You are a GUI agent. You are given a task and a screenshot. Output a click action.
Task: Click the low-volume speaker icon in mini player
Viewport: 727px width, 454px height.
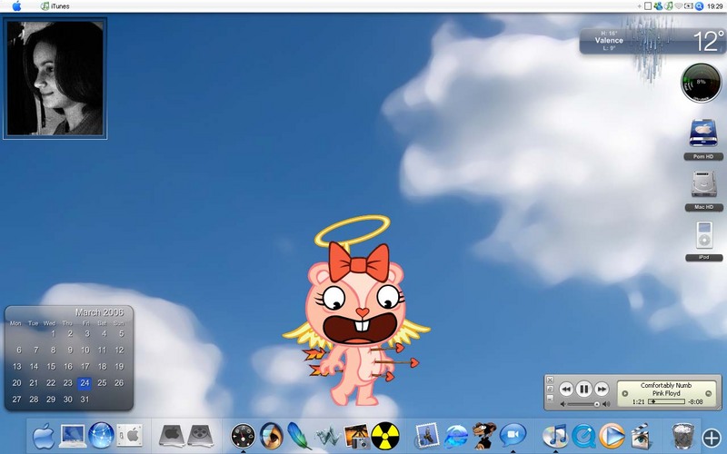[x=563, y=404]
